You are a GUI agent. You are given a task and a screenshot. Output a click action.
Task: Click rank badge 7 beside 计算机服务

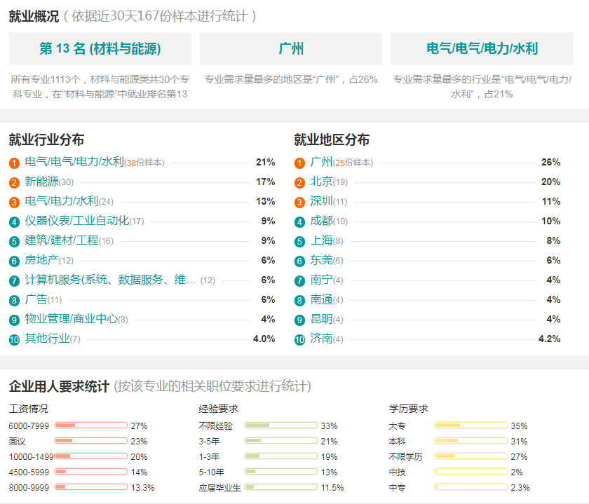(14, 280)
